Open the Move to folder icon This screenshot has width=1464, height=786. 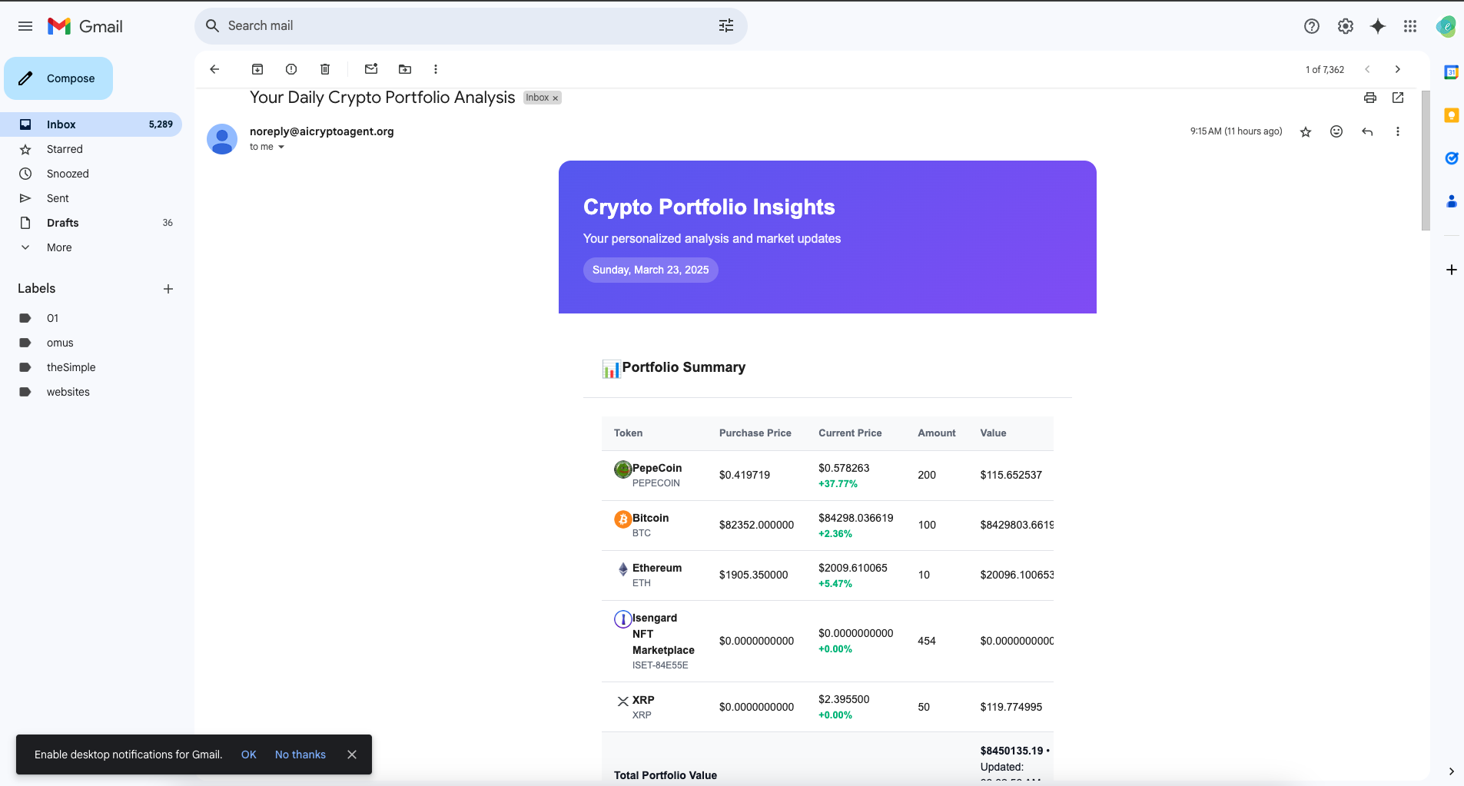(x=405, y=69)
